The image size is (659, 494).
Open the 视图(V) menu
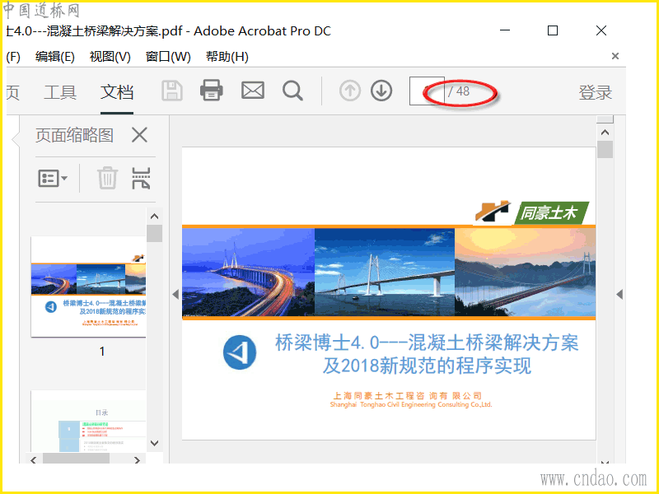[110, 56]
